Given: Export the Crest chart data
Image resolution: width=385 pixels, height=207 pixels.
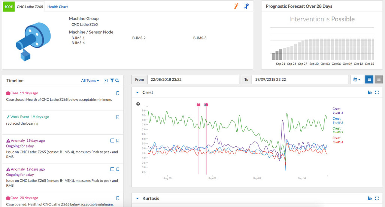Looking at the screenshot, I should pos(370,93).
